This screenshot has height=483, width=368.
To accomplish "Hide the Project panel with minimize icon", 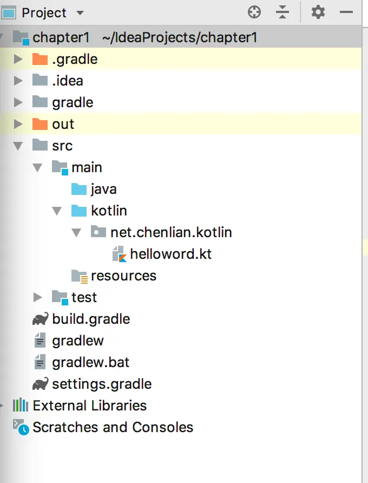I will pyautogui.click(x=346, y=12).
